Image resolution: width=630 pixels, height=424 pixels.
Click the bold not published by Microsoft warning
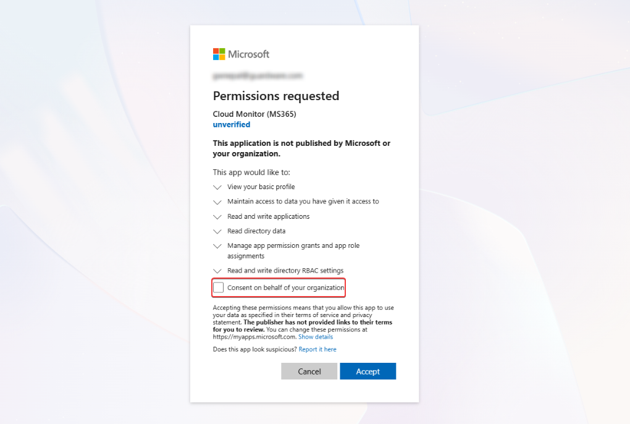[x=301, y=148]
